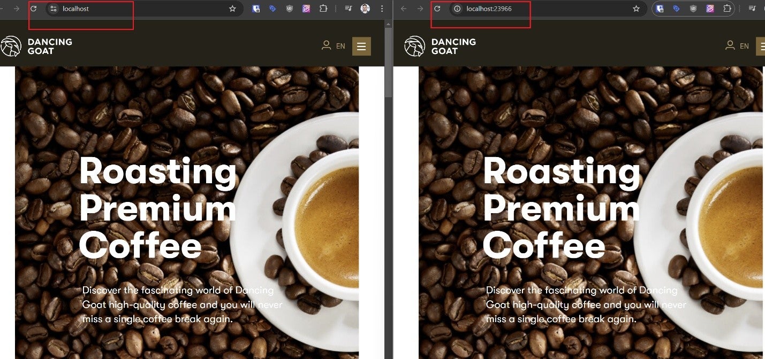Open uBlock shield extension in the left browser
The image size is (765, 359).
[x=290, y=9]
